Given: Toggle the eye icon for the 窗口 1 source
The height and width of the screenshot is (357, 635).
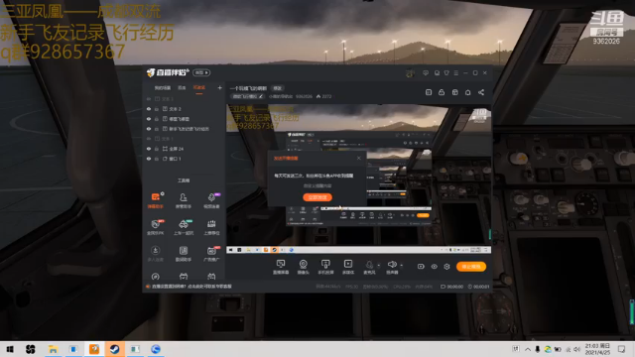Looking at the screenshot, I should tap(149, 159).
